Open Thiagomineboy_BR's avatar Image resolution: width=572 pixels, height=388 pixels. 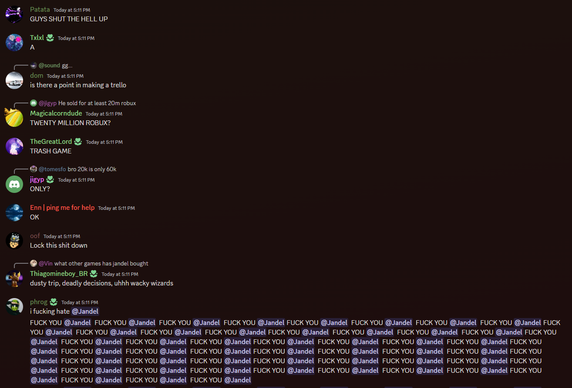14,279
